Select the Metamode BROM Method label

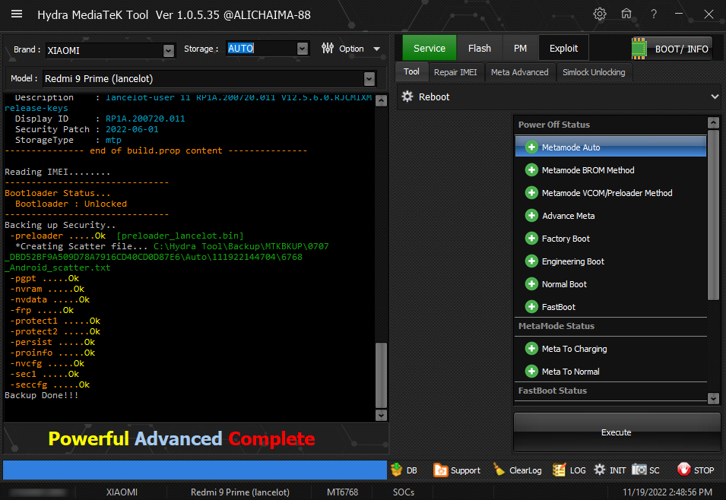[x=588, y=170]
